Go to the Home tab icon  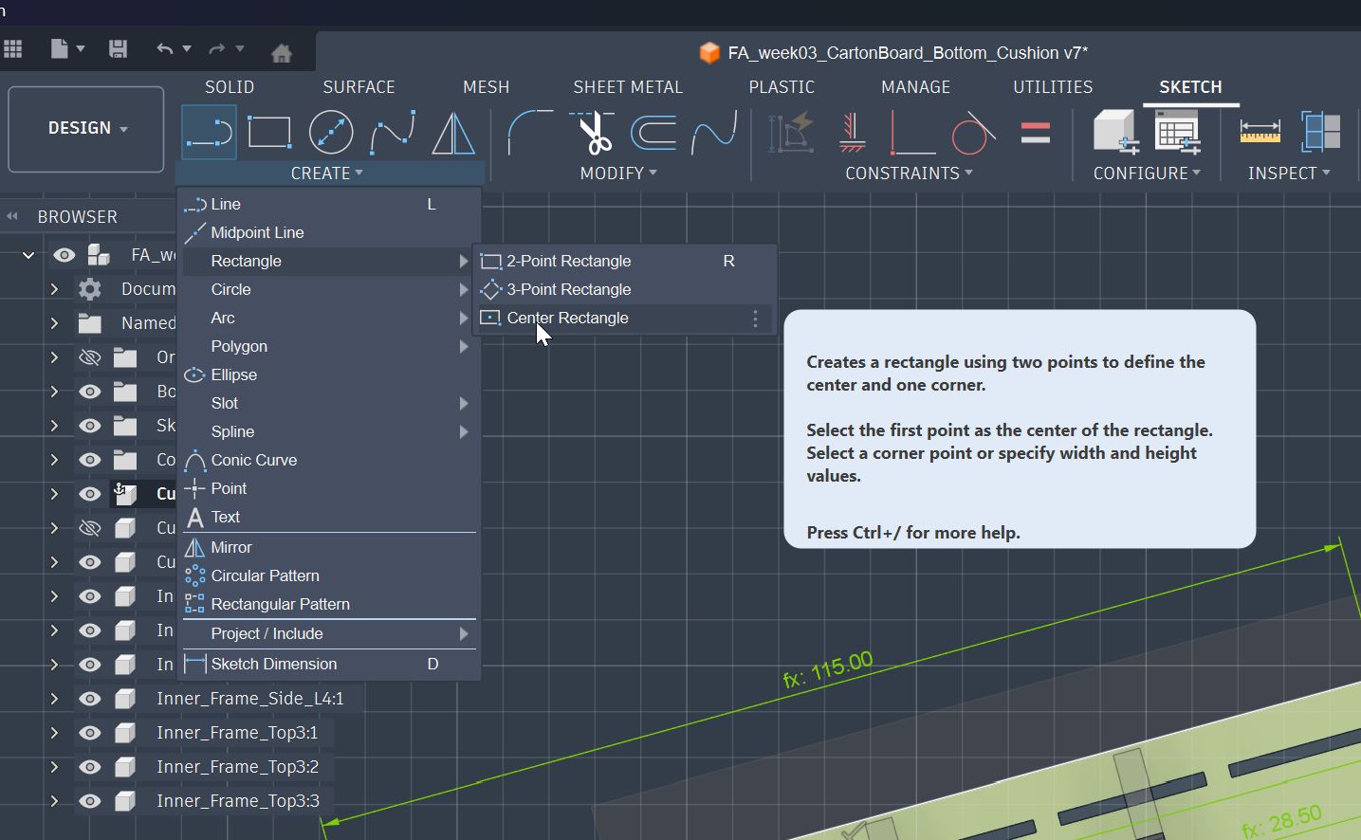pyautogui.click(x=282, y=53)
